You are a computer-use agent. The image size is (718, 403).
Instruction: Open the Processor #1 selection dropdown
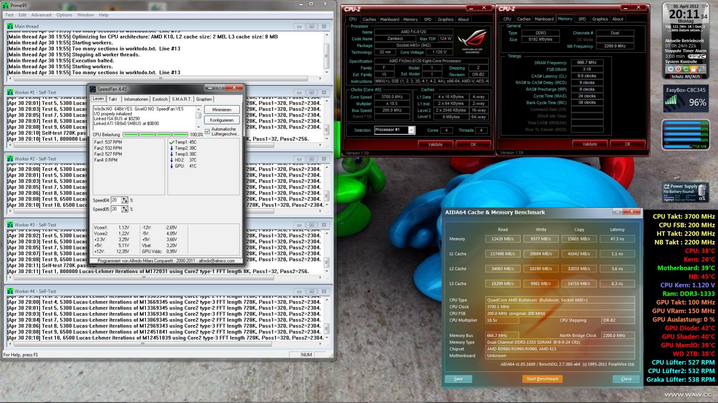point(411,130)
